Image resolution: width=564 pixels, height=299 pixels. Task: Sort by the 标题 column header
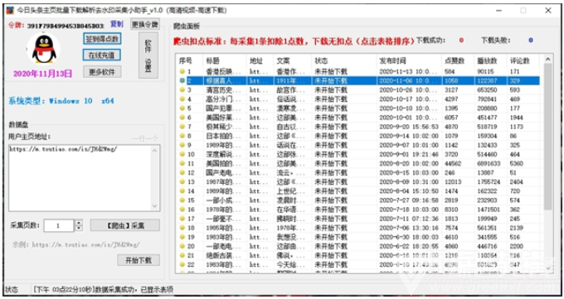[x=212, y=60]
